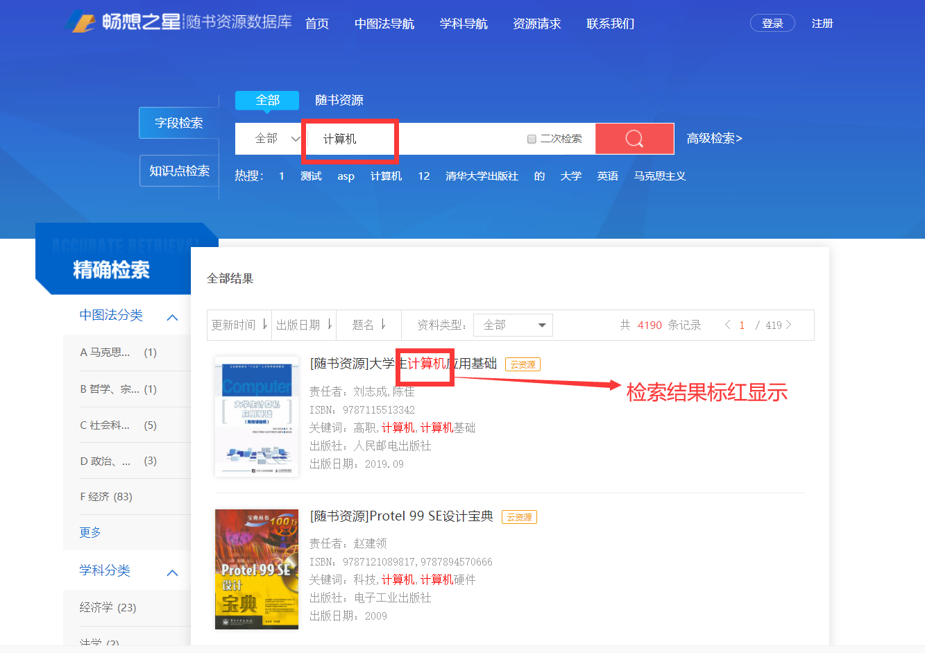Enable the 二次检索 checkbox
This screenshot has width=925, height=653.
coord(532,139)
